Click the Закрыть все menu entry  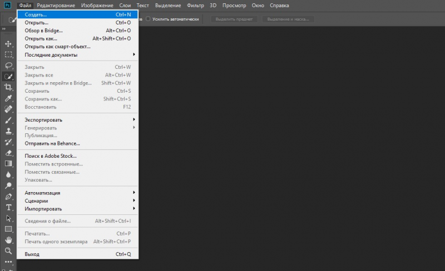click(77, 75)
